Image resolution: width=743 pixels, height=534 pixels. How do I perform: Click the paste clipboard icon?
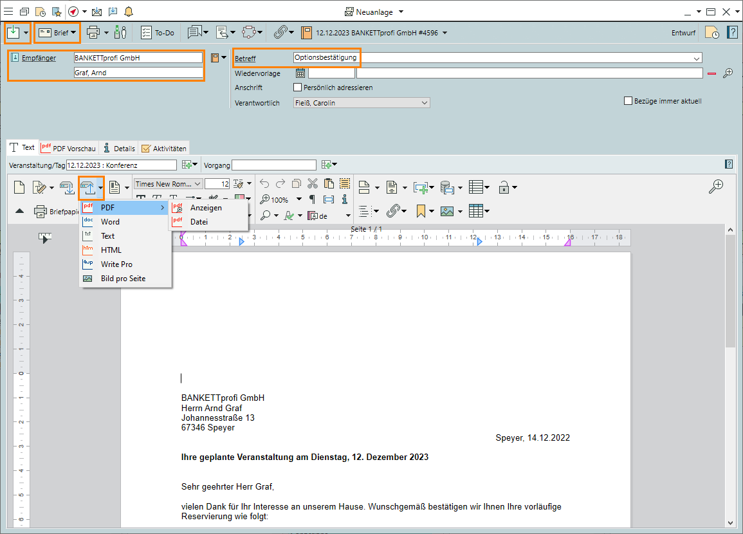pos(329,184)
